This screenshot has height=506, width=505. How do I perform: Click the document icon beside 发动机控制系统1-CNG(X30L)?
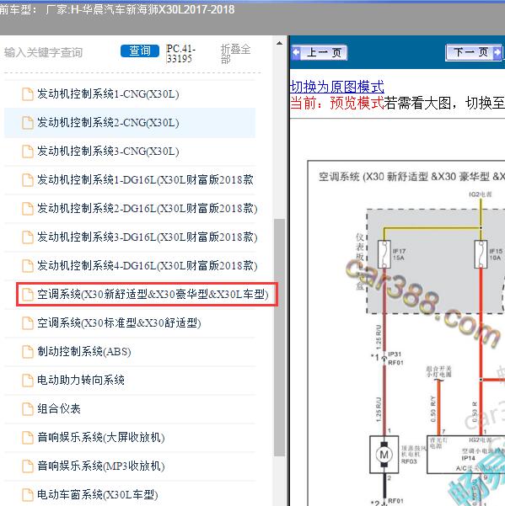28,94
